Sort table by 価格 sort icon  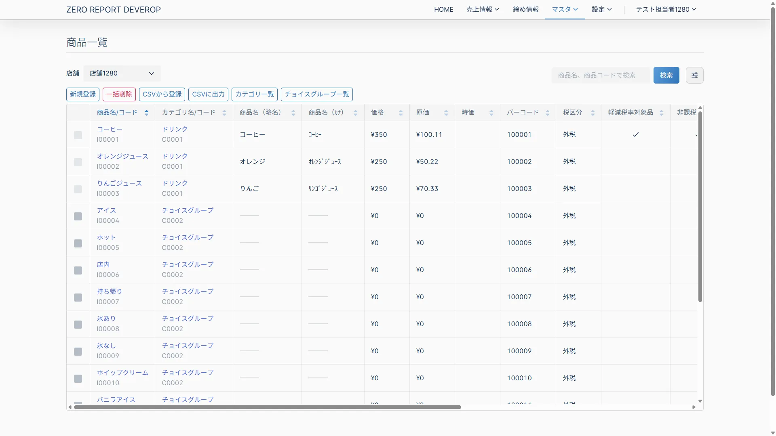pos(401,113)
